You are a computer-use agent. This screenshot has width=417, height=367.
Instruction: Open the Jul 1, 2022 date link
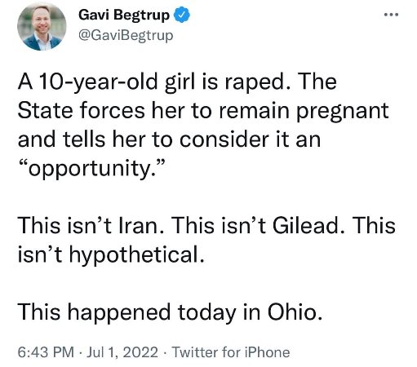pyautogui.click(x=122, y=352)
